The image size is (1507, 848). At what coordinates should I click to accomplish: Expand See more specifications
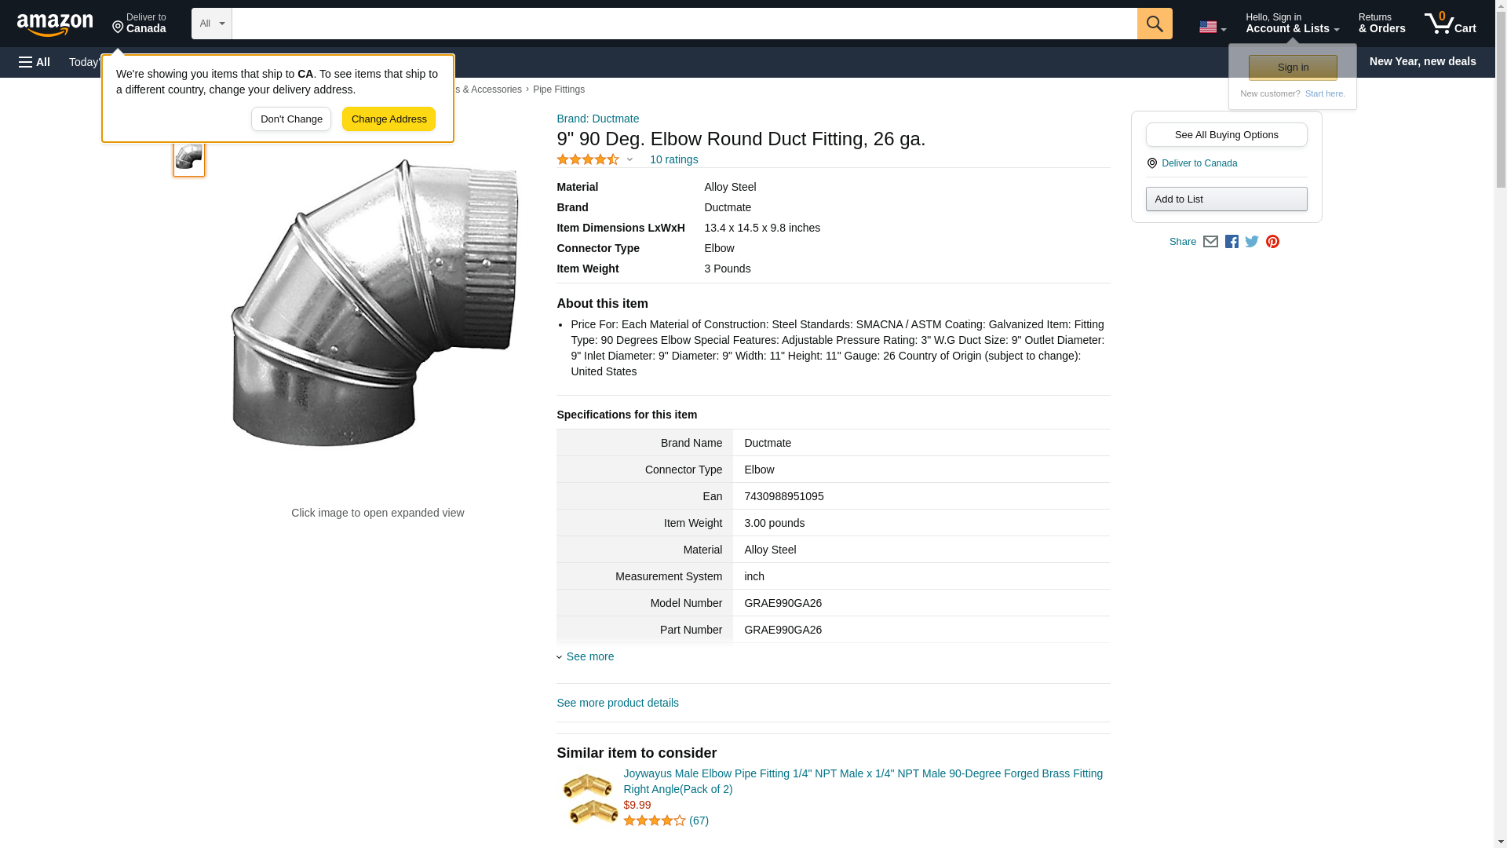pos(589,656)
